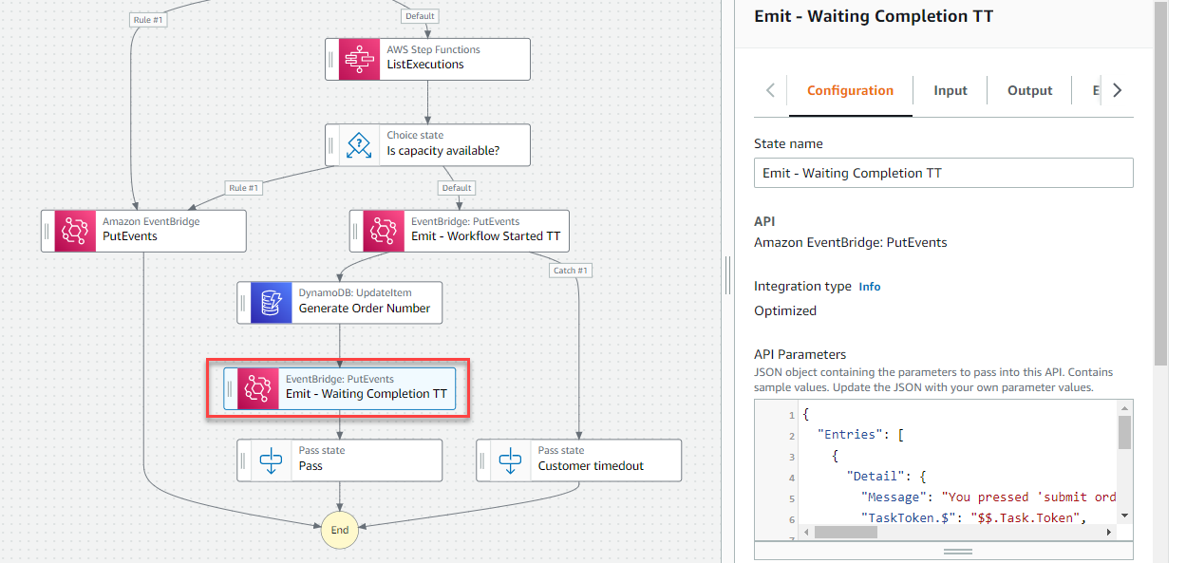Switch to the Output tab
This screenshot has height=563, width=1186.
click(x=1030, y=91)
